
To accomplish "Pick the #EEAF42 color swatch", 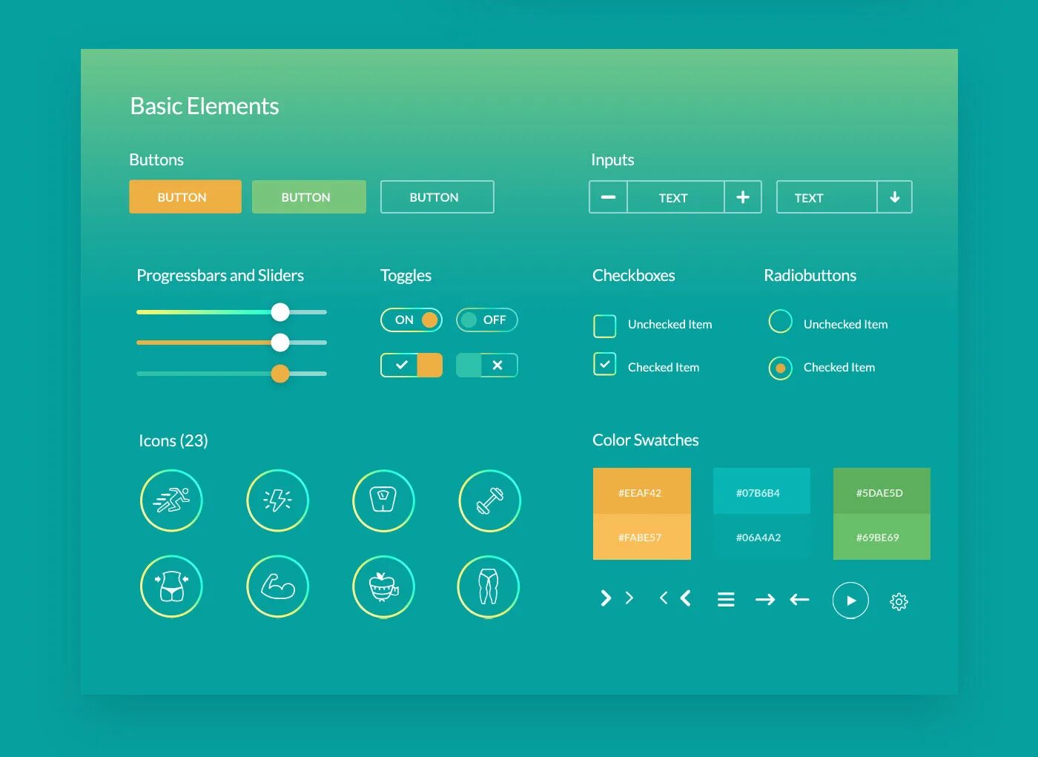I will click(x=642, y=491).
